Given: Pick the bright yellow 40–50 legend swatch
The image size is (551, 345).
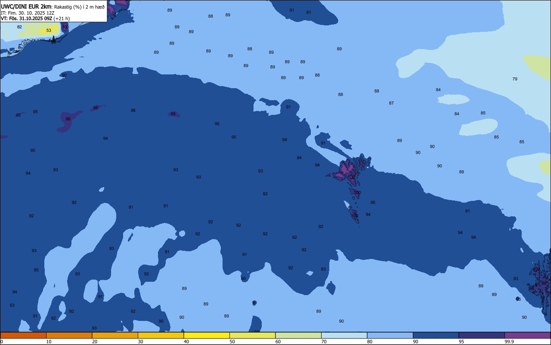Looking at the screenshot, I should tap(207, 335).
